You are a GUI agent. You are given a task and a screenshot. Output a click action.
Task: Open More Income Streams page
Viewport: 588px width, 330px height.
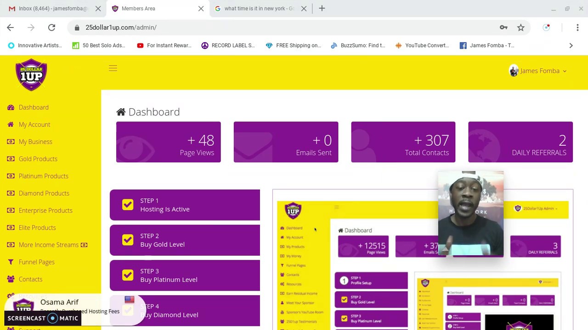49,245
